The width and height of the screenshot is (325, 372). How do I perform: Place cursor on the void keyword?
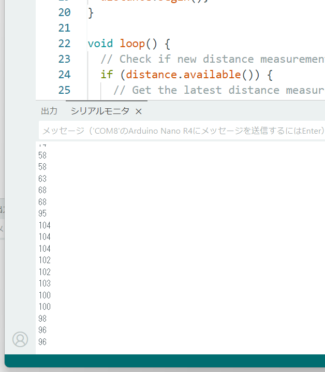pyautogui.click(x=100, y=44)
